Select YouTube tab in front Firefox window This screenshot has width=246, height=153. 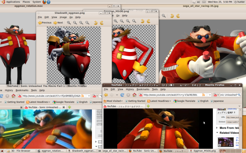click(x=124, y=106)
